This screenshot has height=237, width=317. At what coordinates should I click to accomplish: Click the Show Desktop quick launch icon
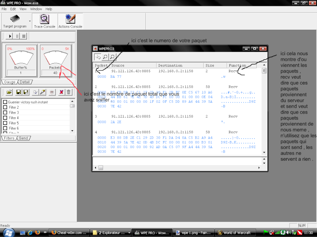[x=23, y=233]
